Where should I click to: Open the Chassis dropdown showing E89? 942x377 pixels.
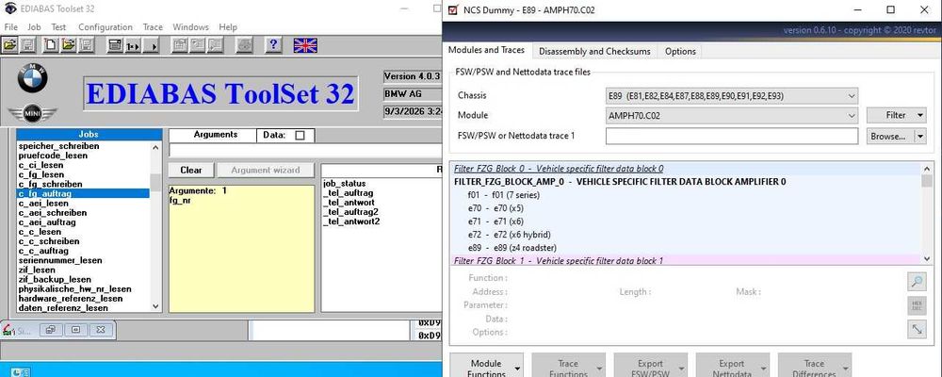732,95
